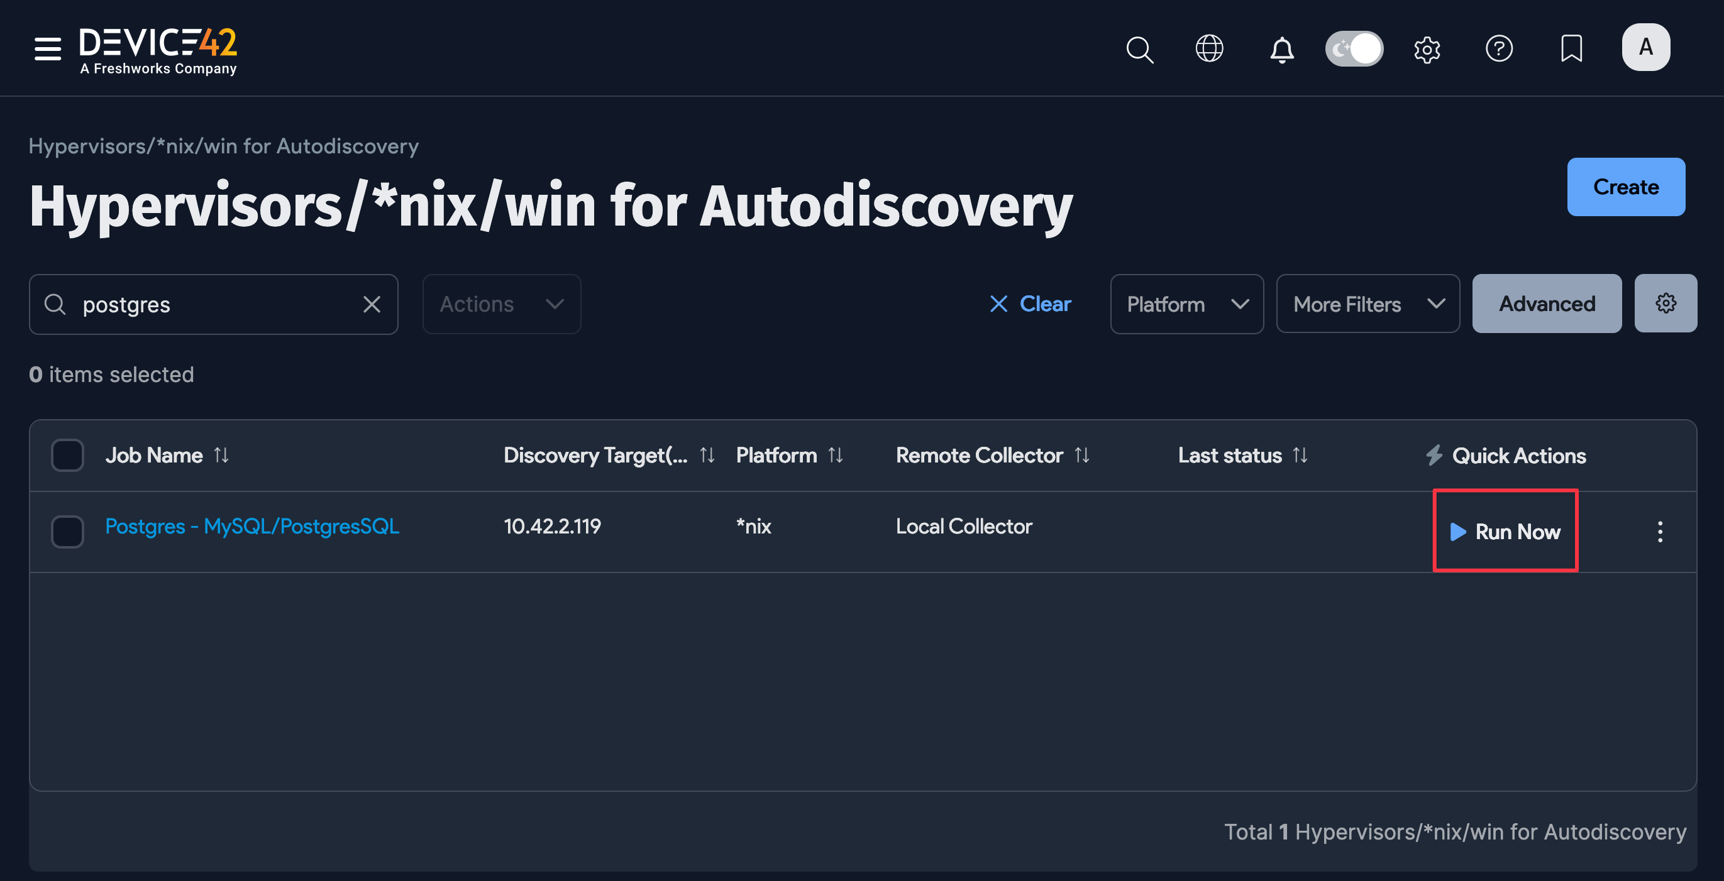
Task: Open the hamburger navigation menu
Action: [x=47, y=49]
